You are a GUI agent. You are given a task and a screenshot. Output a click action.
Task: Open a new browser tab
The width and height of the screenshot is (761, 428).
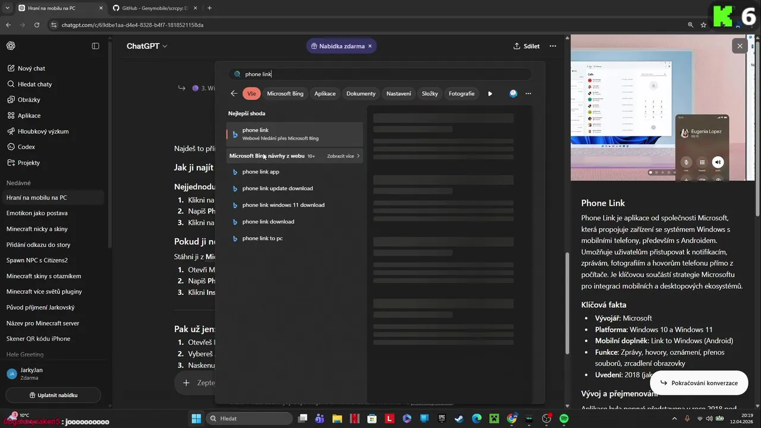tap(209, 8)
